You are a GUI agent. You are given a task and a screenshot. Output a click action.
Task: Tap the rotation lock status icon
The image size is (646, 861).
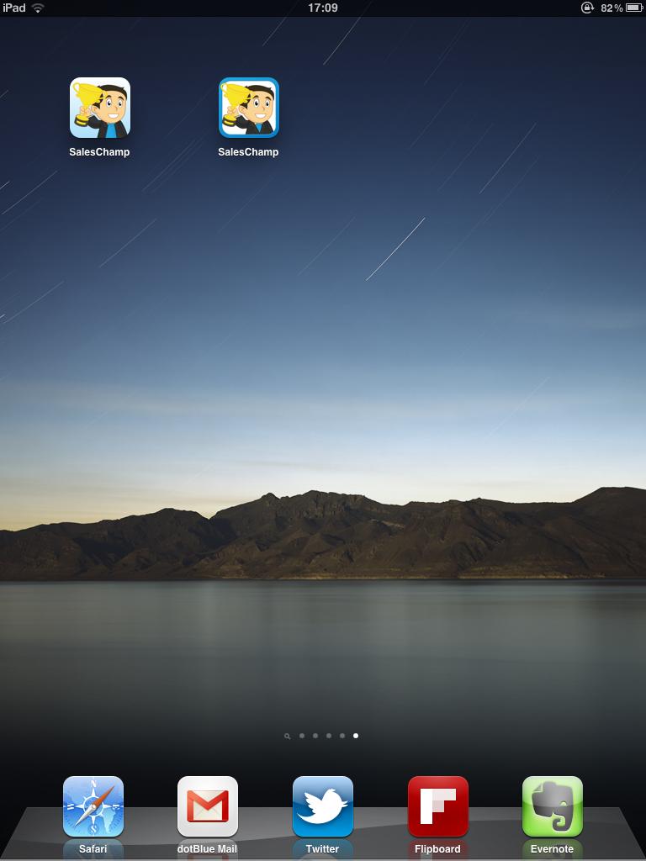coord(587,8)
